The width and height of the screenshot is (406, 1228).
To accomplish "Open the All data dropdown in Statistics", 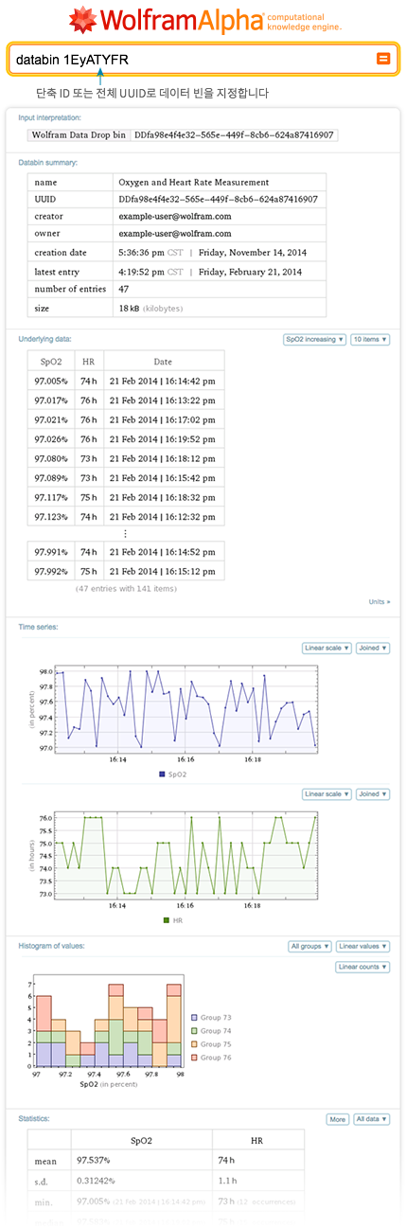I will tap(371, 1119).
